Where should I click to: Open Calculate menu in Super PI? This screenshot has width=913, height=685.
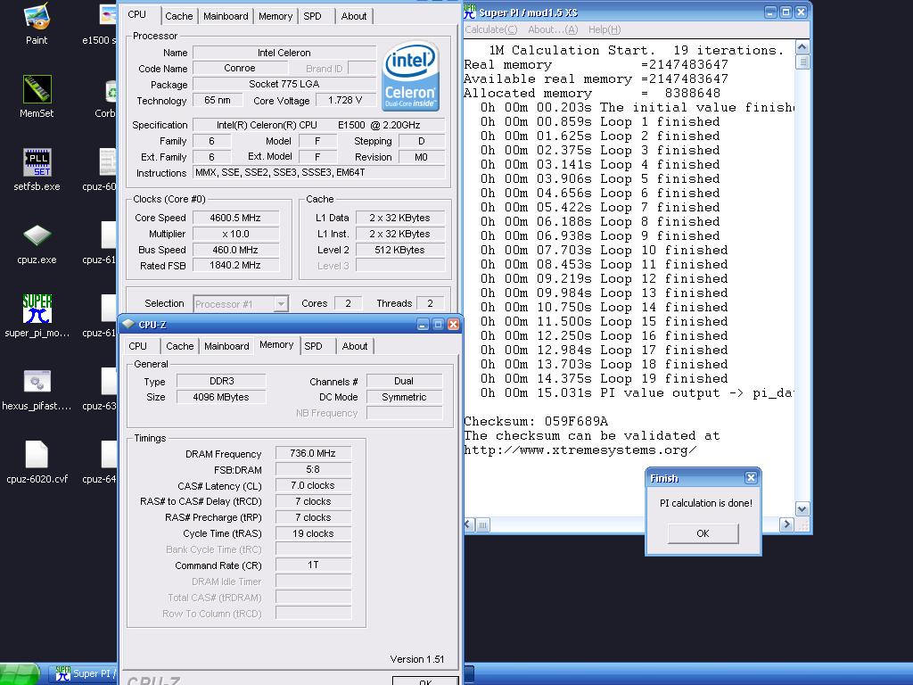(491, 29)
